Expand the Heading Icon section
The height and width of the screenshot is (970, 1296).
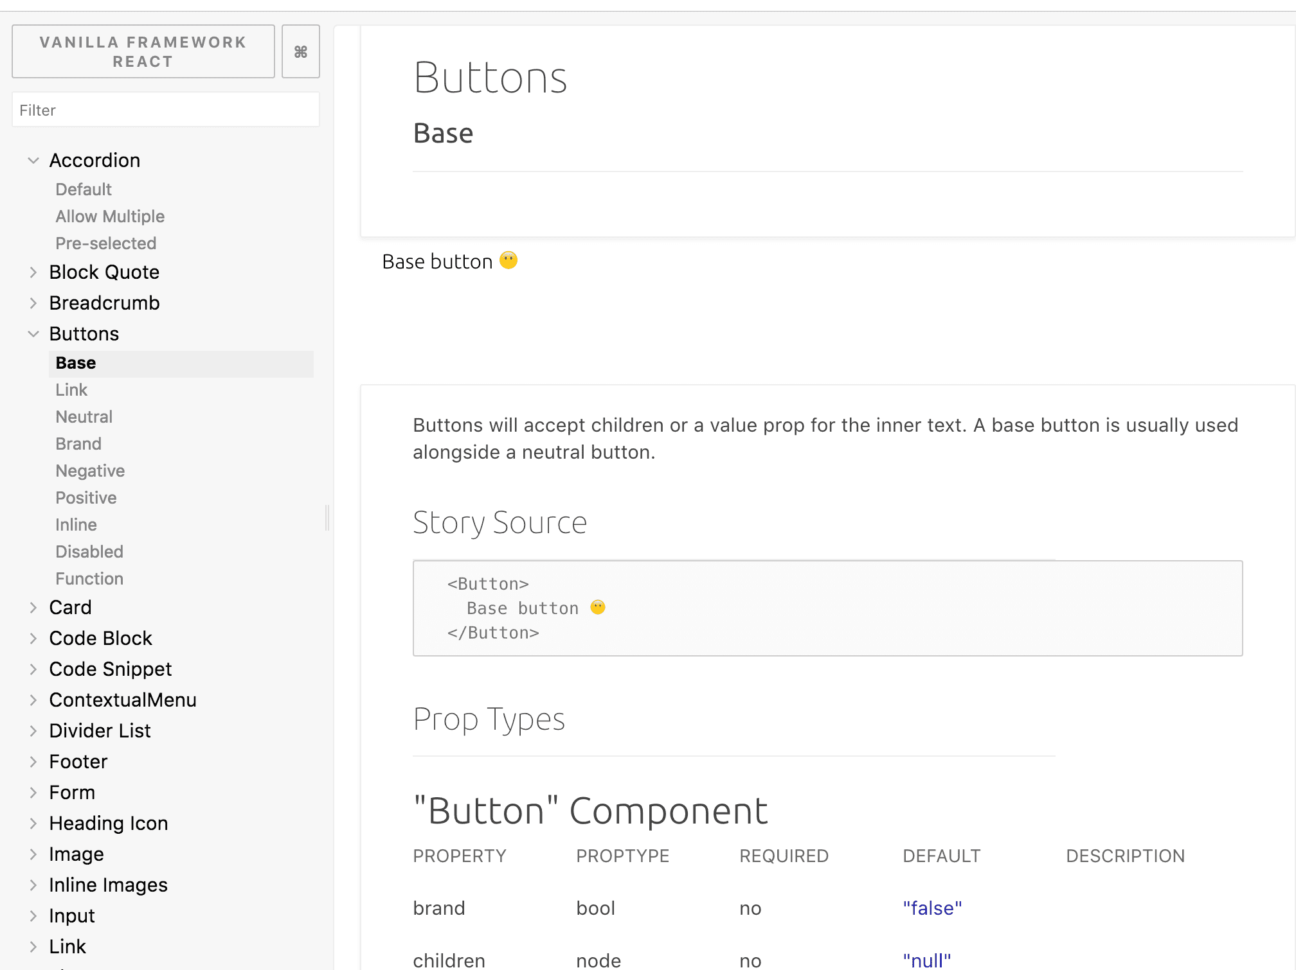pyautogui.click(x=108, y=823)
